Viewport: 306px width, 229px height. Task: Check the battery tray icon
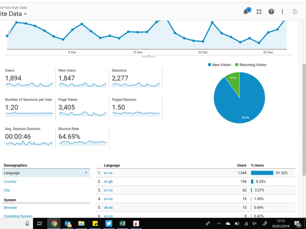[x=237, y=224]
